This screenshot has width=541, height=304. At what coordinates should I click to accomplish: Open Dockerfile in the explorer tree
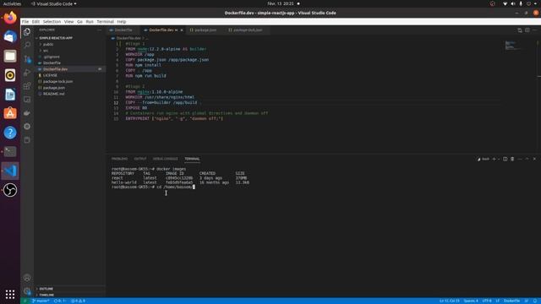(52, 62)
